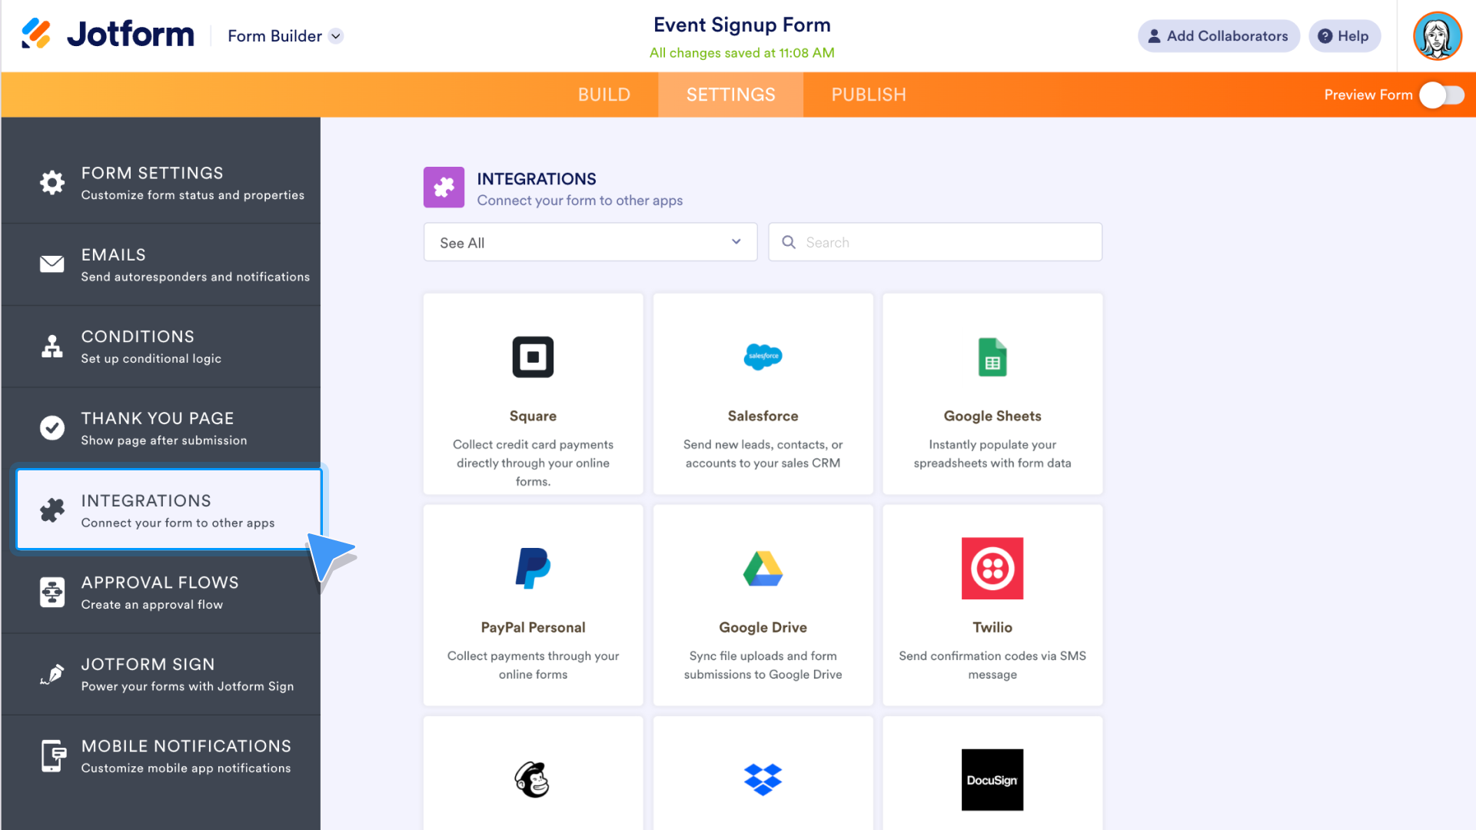Click the Salesforce CRM integration icon

(763, 357)
